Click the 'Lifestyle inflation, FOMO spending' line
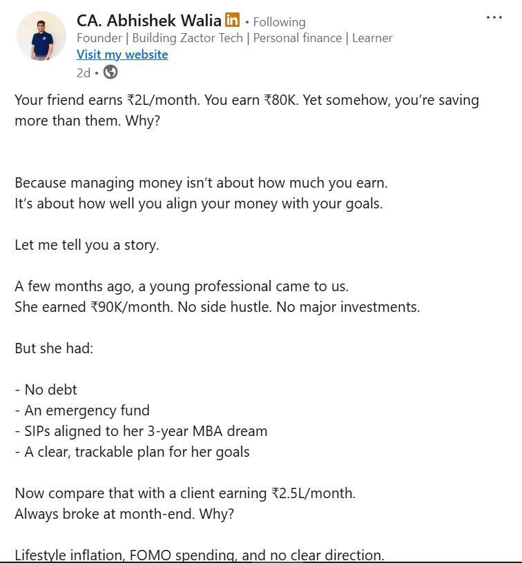 (x=199, y=555)
